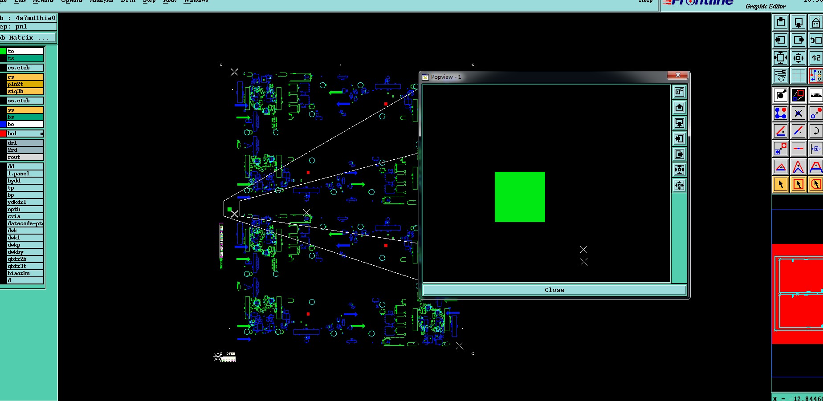The height and width of the screenshot is (401, 823).
Task: Select the plain arrow select tool
Action: pos(781,184)
